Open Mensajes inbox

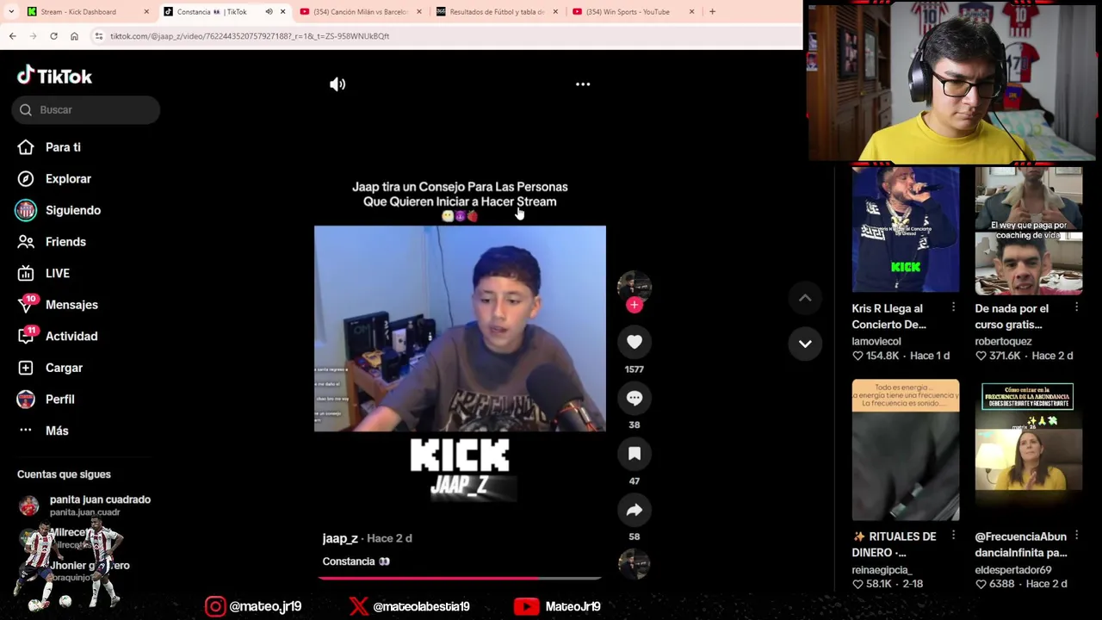click(71, 305)
